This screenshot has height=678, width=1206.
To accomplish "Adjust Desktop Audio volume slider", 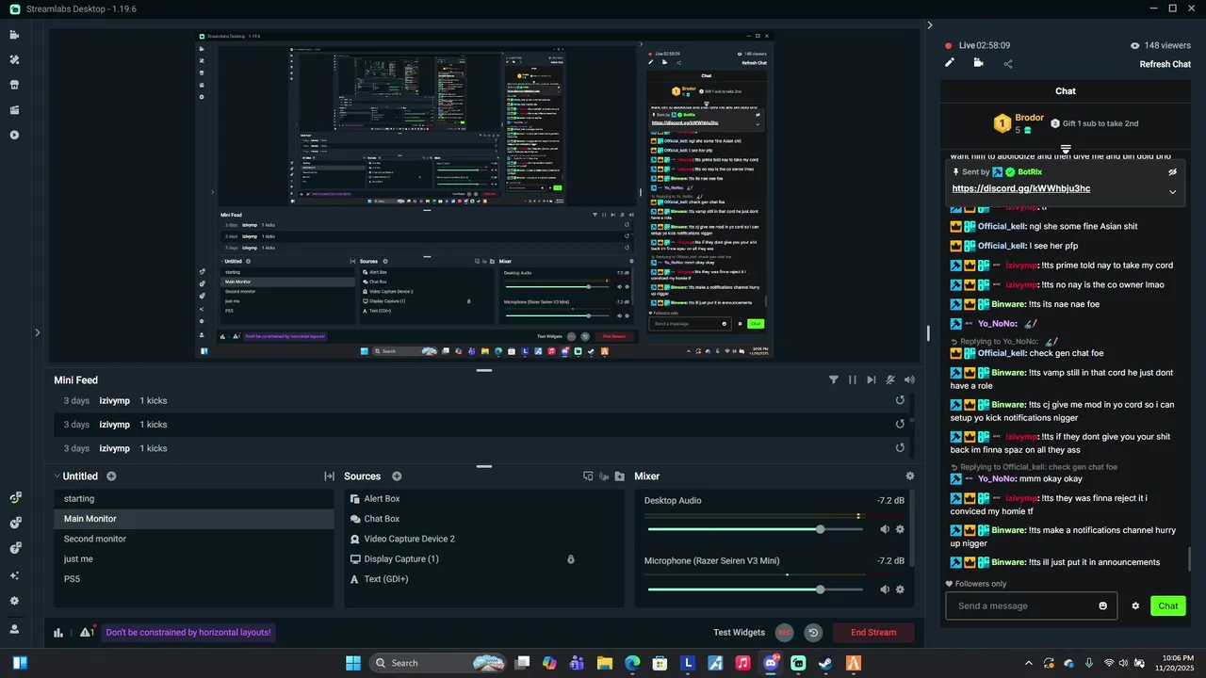I will point(754,529).
